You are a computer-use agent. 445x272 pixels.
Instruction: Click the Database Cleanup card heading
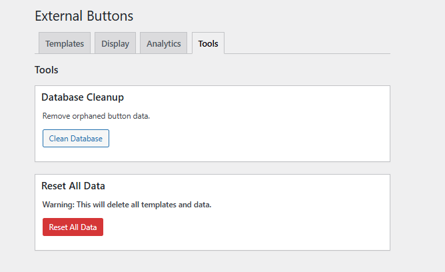(x=83, y=97)
